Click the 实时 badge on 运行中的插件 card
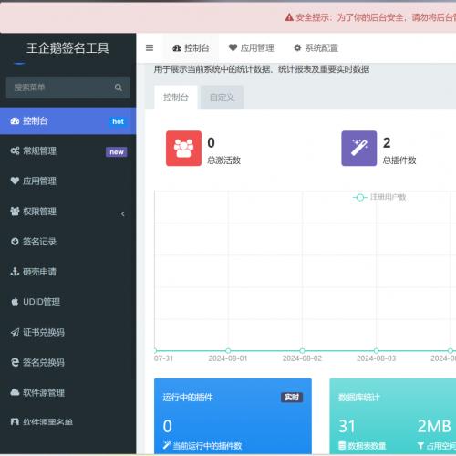 292,398
